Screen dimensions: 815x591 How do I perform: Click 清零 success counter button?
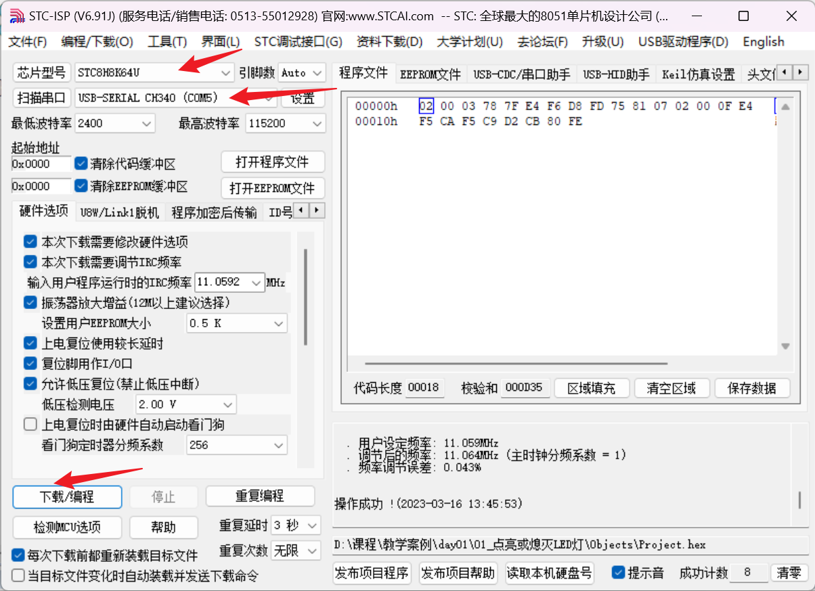click(789, 573)
